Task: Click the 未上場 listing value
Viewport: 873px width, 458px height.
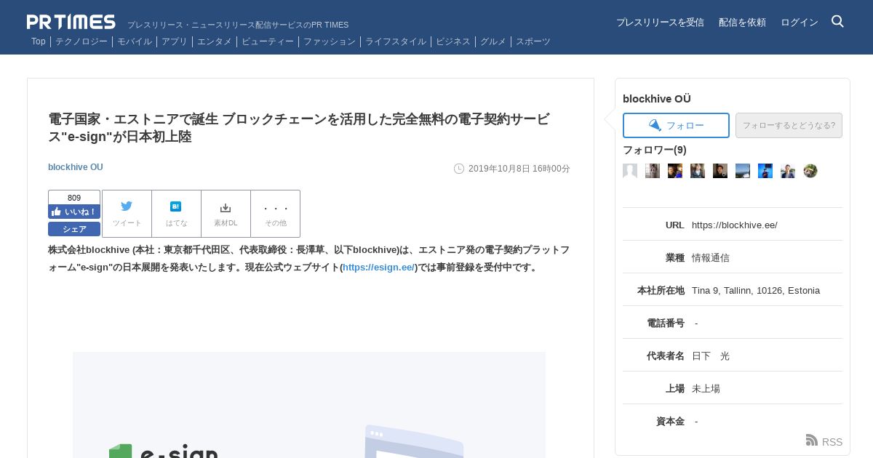Action: pos(706,389)
